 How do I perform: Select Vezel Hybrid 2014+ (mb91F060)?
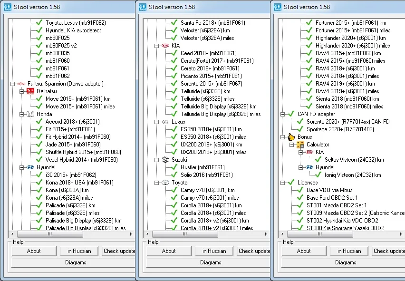point(82,160)
